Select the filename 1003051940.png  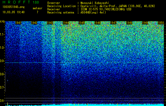coord(14,7)
